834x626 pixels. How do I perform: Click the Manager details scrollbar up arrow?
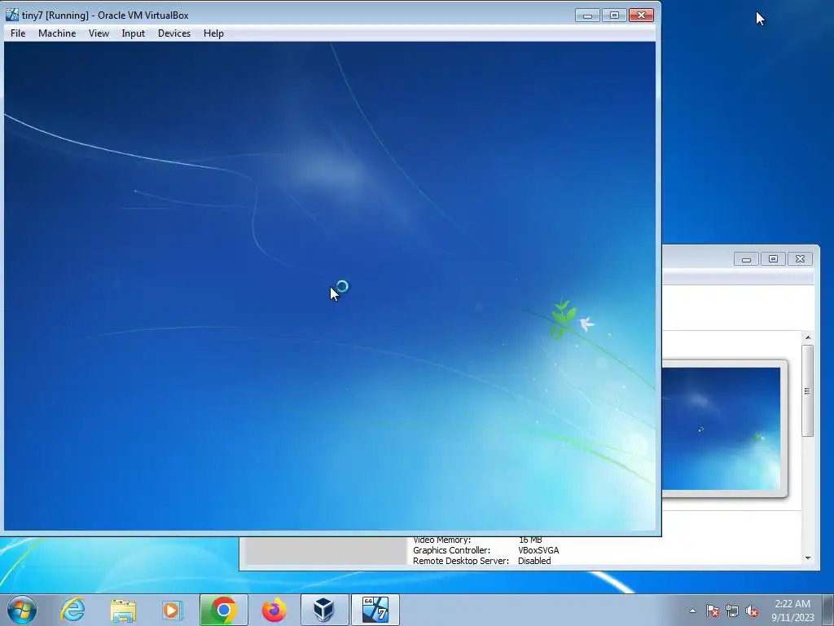808,337
